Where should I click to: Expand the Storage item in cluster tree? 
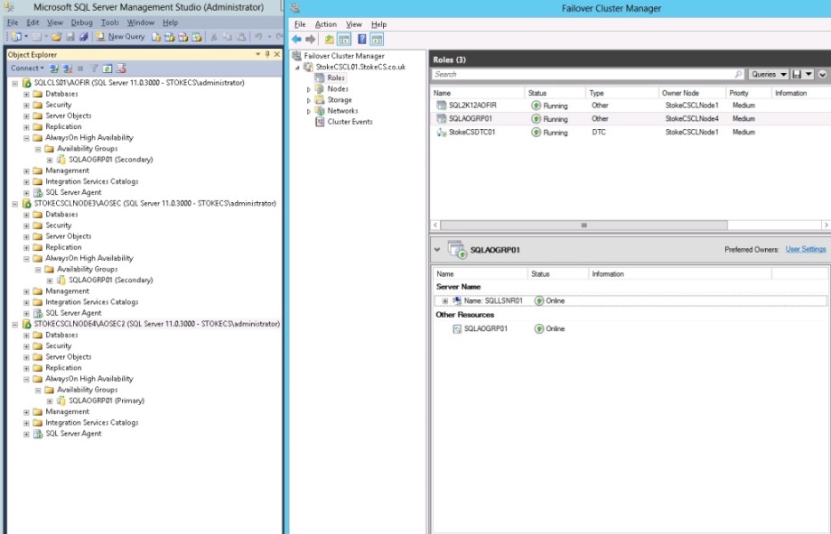point(308,100)
